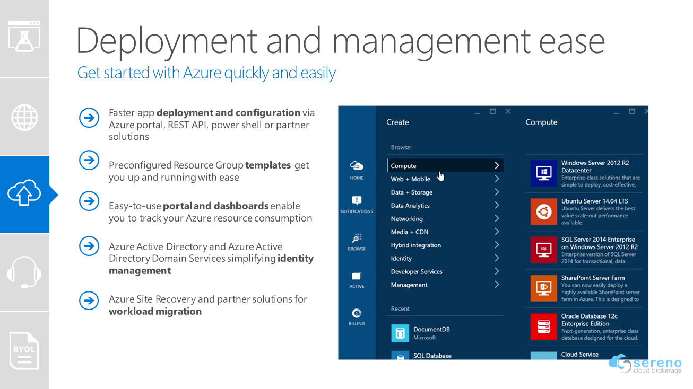Open Notifications in the portal sidebar
This screenshot has width=693, height=389.
[357, 201]
